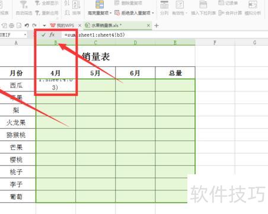Click the 芒果 row label

coord(16,147)
